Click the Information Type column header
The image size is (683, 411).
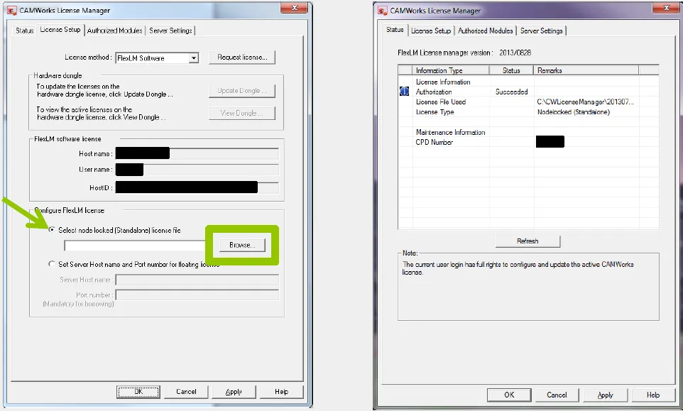pos(451,70)
